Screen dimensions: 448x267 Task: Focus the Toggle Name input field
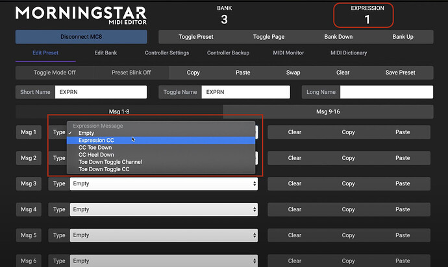245,92
